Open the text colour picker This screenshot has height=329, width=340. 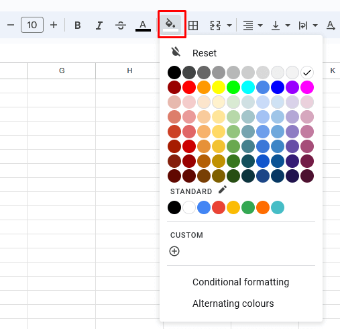point(143,26)
